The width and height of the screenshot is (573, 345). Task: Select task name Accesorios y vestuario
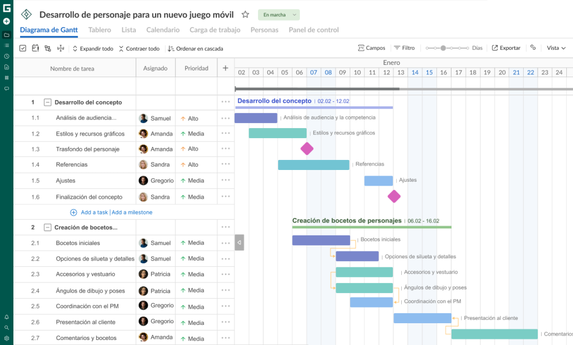coord(86,274)
